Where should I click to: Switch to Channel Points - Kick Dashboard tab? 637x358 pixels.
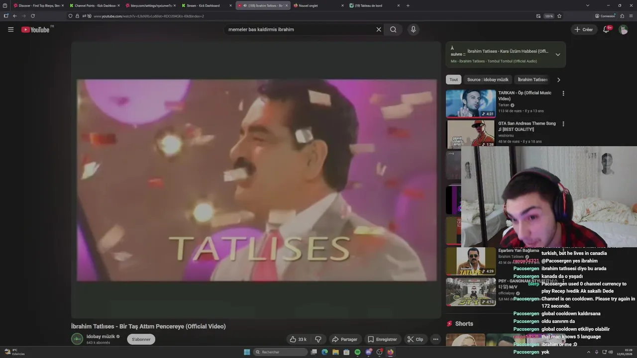coord(94,5)
